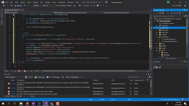The width and height of the screenshot is (189, 106).
Task: Click View Code icon in Solution Explorer toolbar
Action: tap(183, 13)
